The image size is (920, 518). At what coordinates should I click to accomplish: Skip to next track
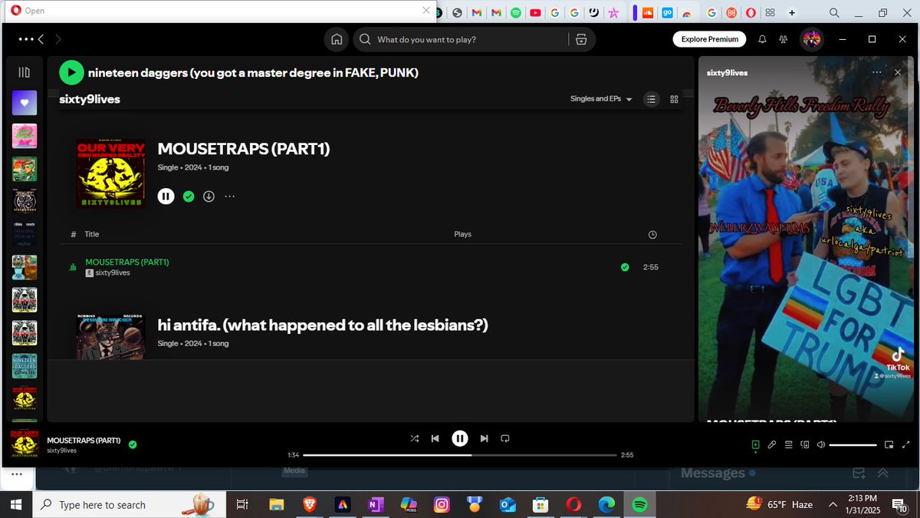pos(484,438)
